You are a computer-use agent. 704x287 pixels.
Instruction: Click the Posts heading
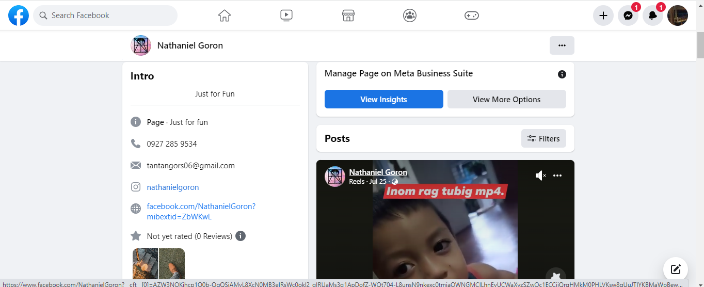(337, 138)
